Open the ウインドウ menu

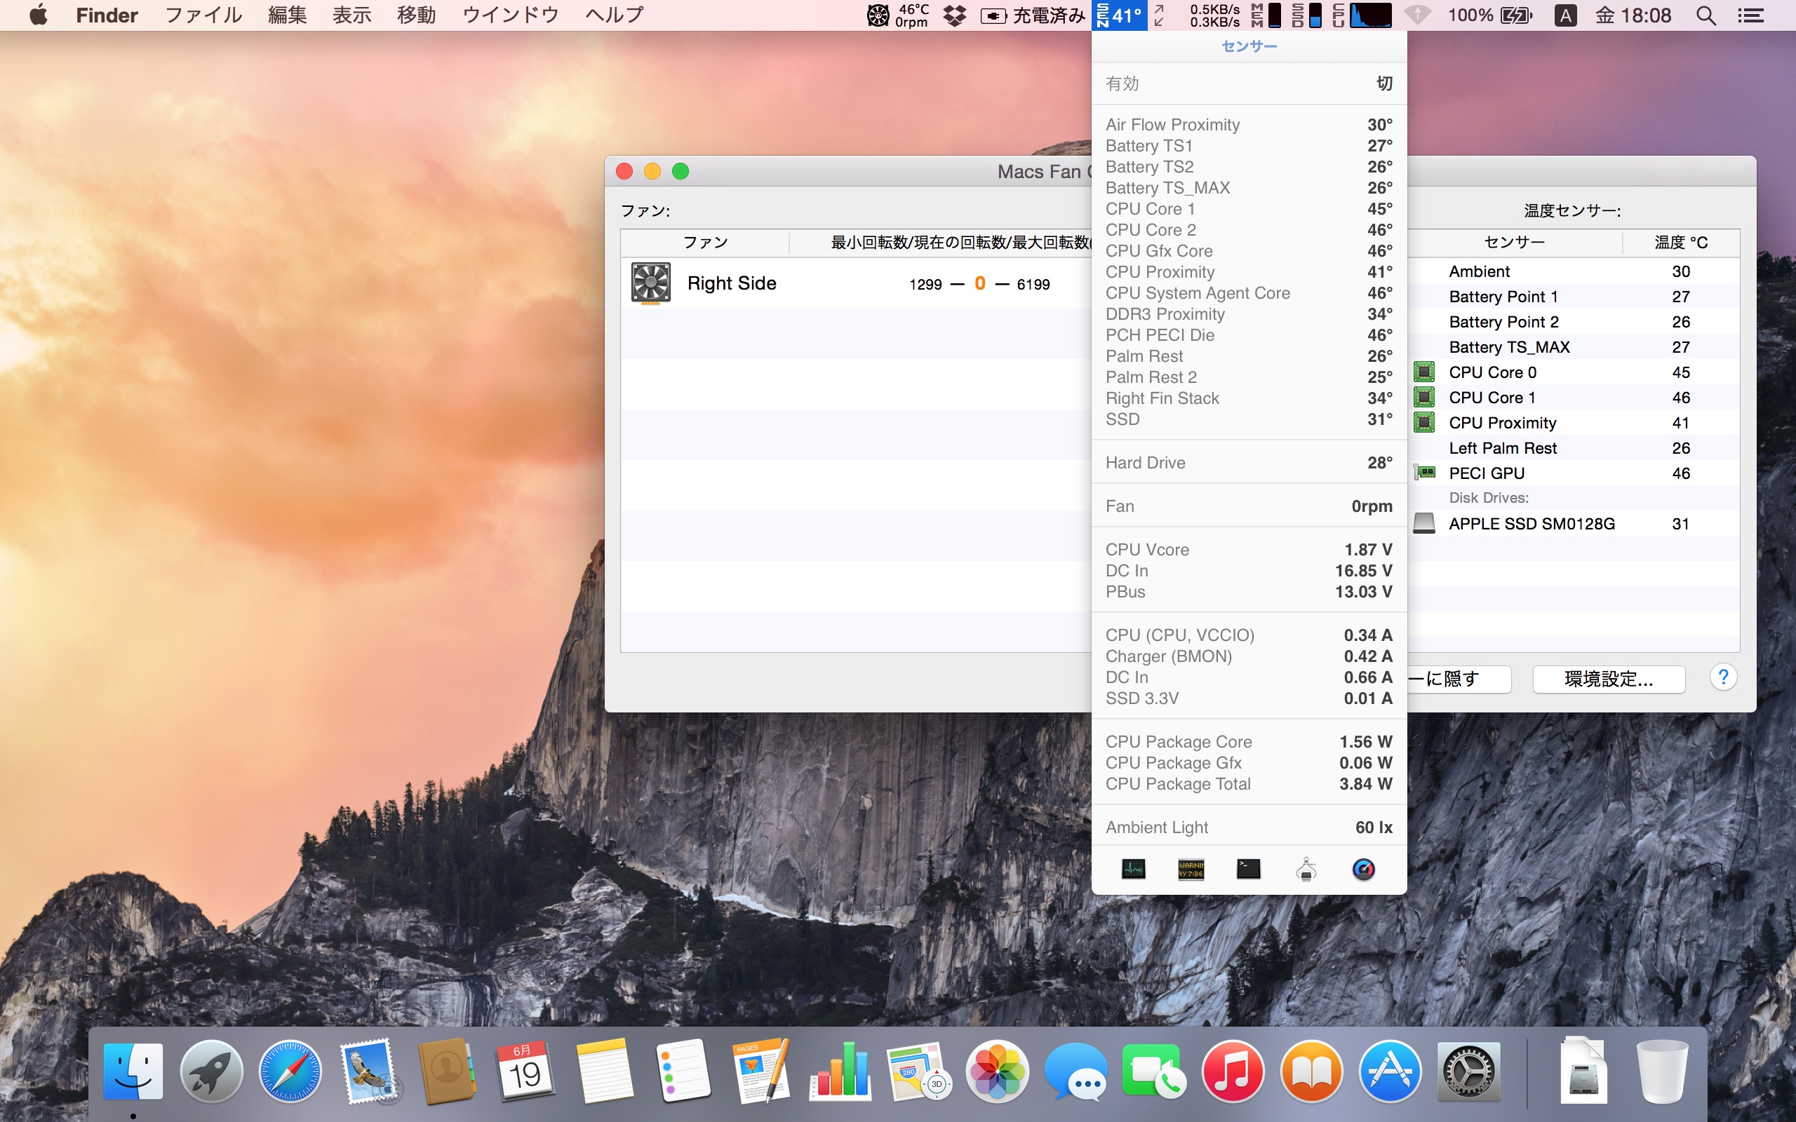click(510, 15)
